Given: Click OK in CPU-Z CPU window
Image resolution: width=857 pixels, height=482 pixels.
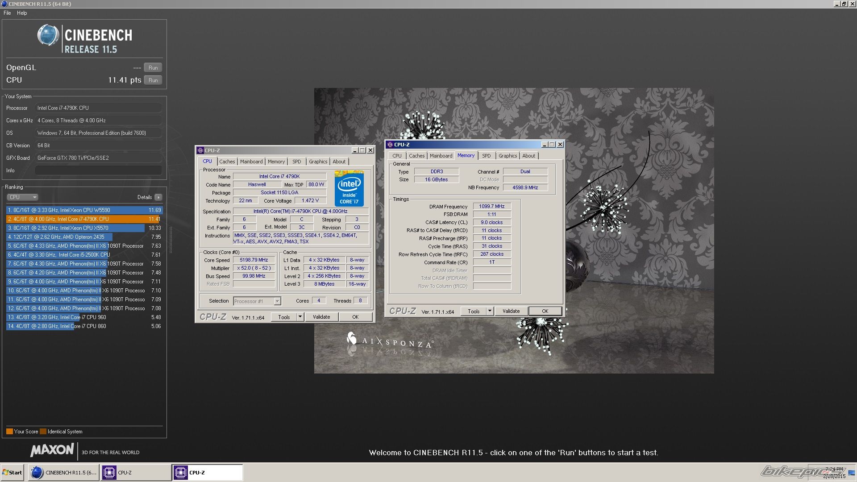Looking at the screenshot, I should (x=355, y=317).
